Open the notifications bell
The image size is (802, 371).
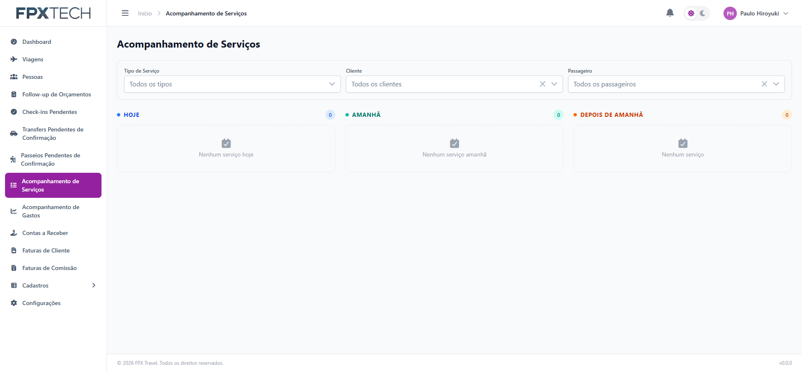point(670,13)
